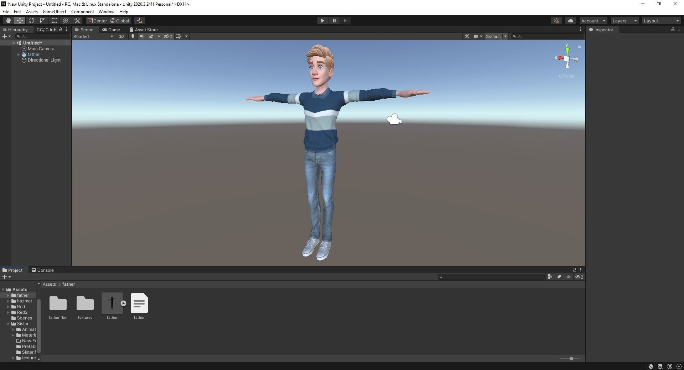684x370 pixels.
Task: Select the Rect tool
Action: click(54, 21)
